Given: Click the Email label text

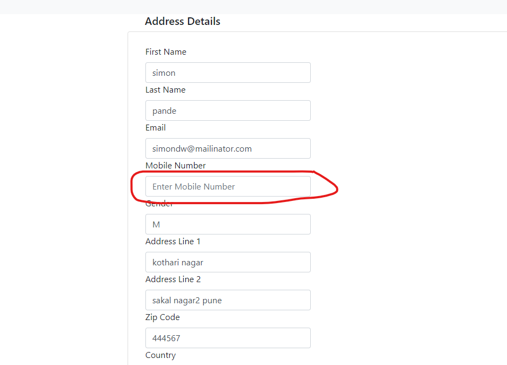Looking at the screenshot, I should point(156,128).
